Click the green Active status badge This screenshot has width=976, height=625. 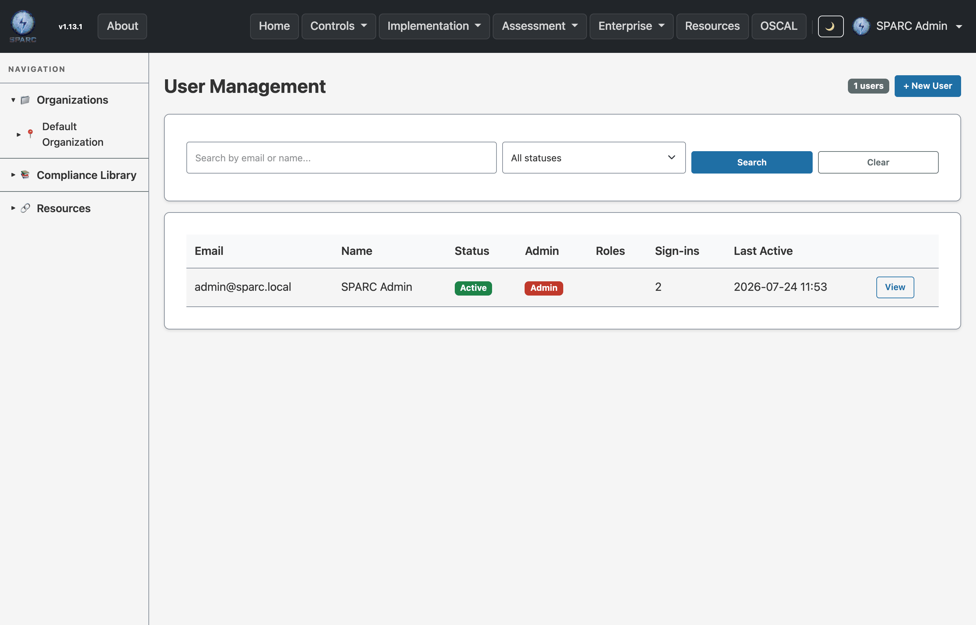[x=473, y=288]
